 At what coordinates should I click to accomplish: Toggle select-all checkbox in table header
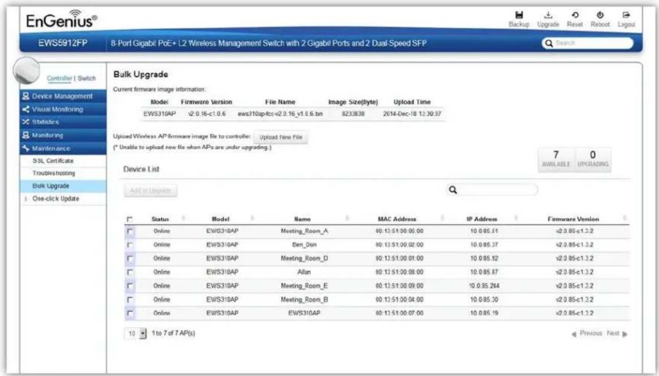129,219
